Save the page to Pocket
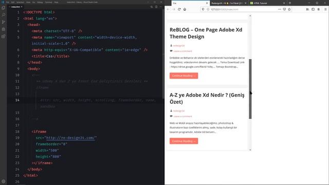 284,9
